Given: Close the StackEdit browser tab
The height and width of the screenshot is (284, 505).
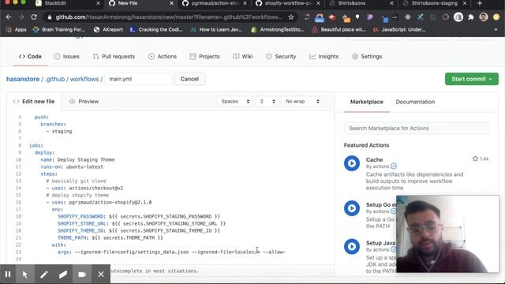Looking at the screenshot, I should [98, 3].
